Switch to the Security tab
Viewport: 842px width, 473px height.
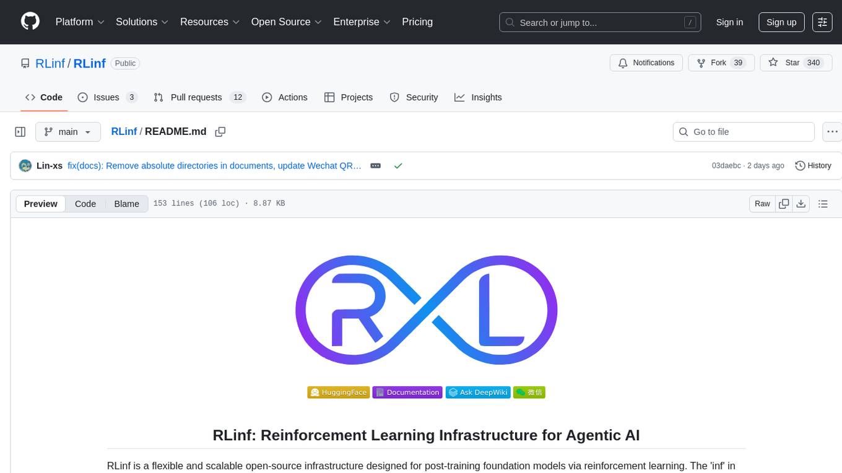(414, 97)
